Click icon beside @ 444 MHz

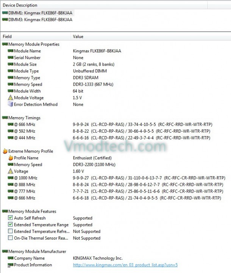[x=11, y=138]
